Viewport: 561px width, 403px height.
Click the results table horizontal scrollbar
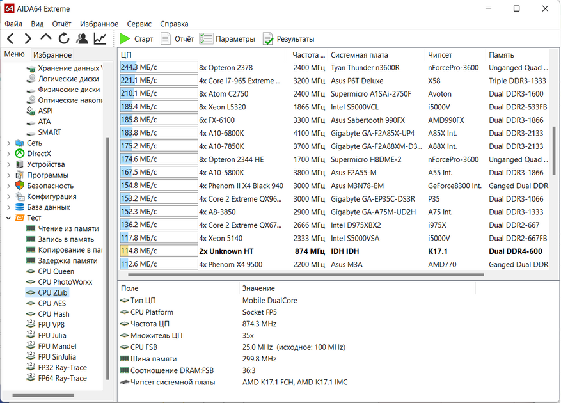(x=306, y=275)
